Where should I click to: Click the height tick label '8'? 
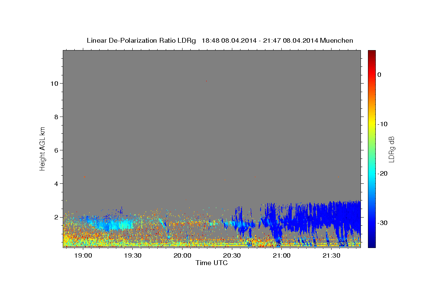pos(56,117)
